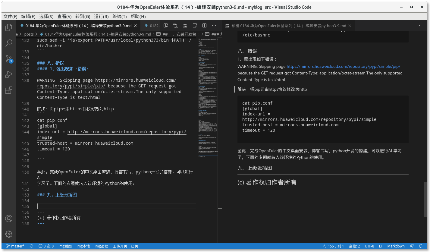This screenshot has width=430, height=252.
Task: Select the Explorer icon in activity bar
Action: click(x=8, y=27)
